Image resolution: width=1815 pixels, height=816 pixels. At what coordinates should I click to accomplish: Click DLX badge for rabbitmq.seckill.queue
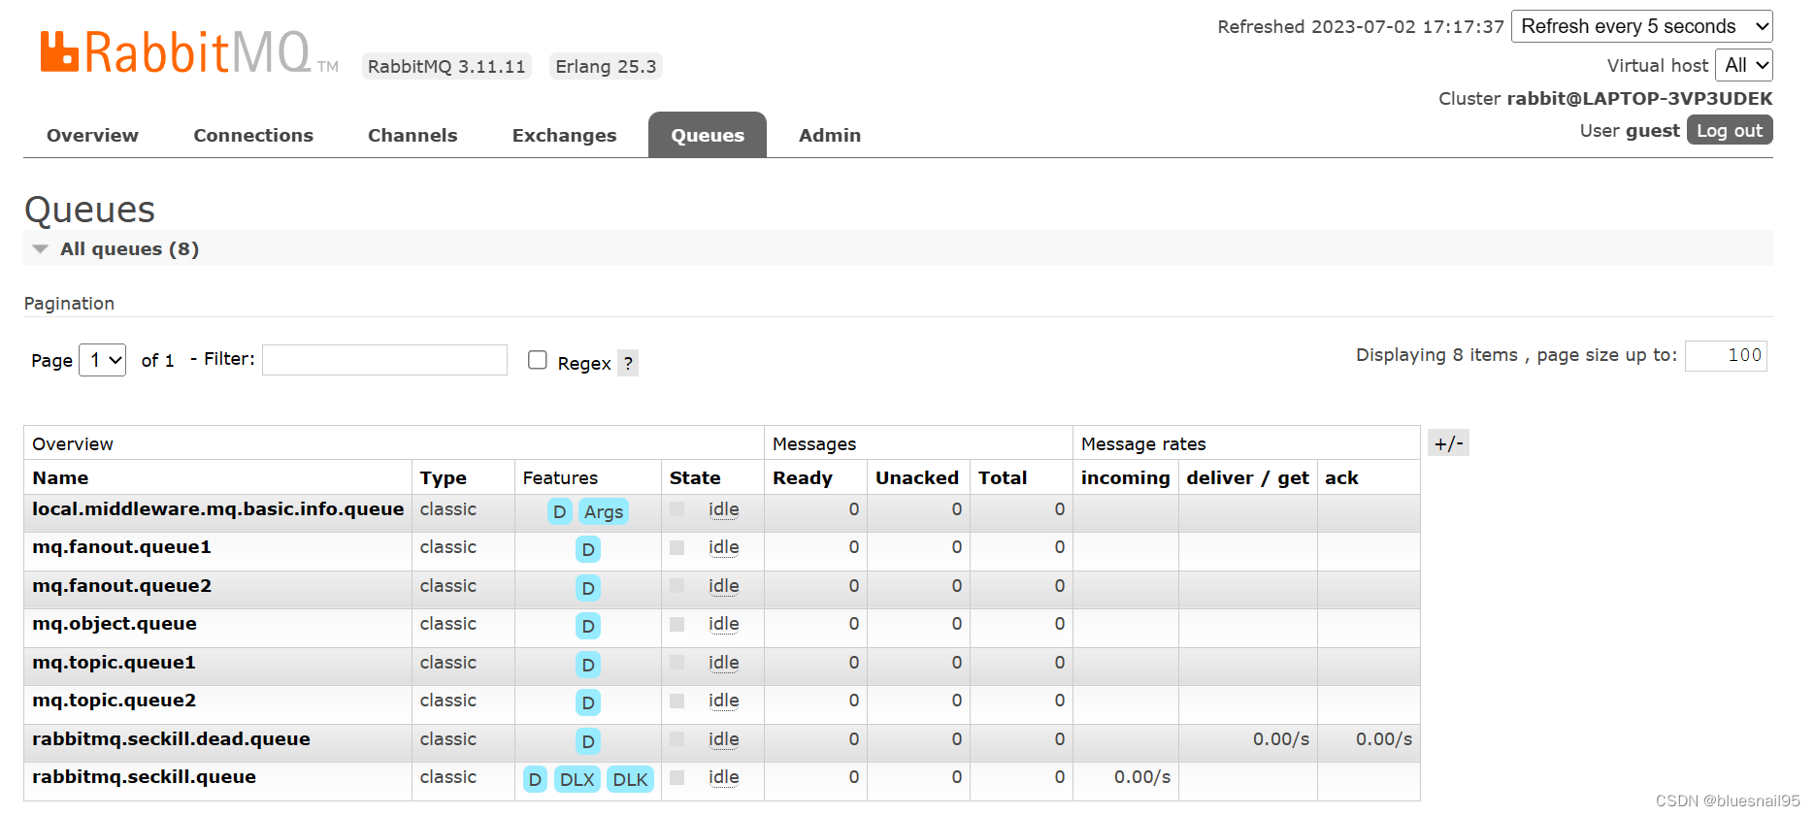tap(577, 779)
